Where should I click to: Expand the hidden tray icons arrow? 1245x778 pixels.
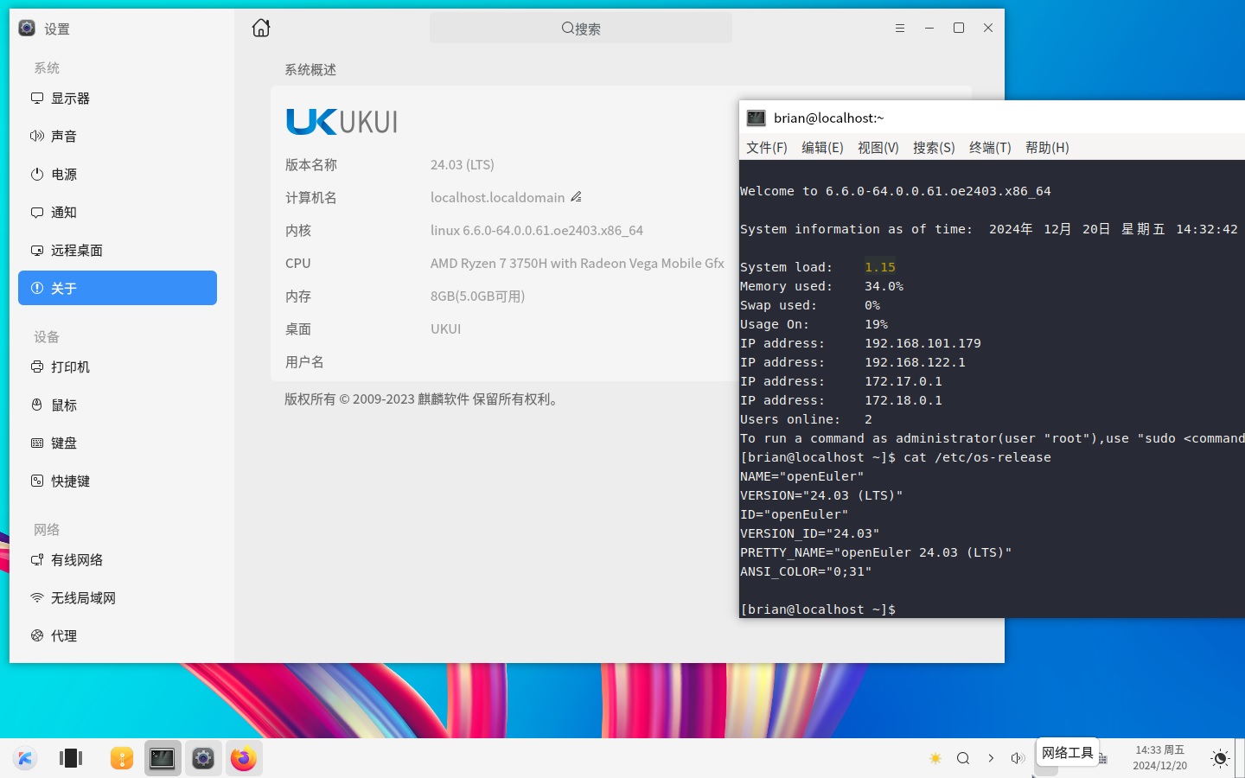991,758
